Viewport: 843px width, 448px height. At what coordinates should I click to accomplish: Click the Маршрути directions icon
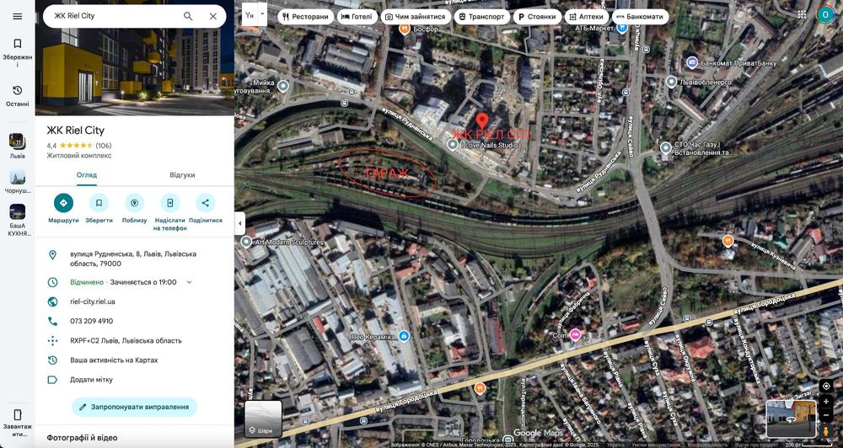click(x=63, y=203)
